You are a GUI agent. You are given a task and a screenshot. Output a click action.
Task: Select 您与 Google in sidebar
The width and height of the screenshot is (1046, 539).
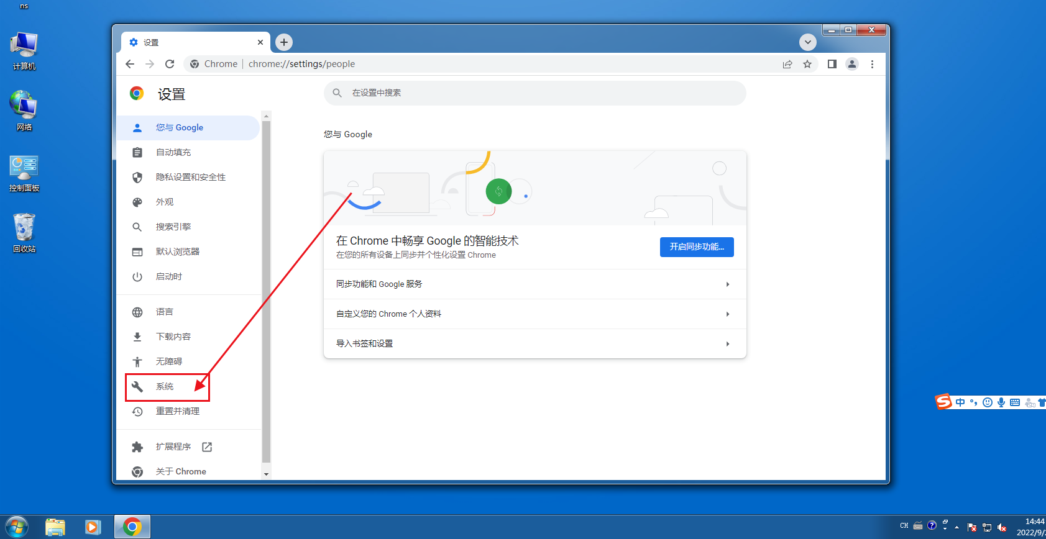click(x=188, y=127)
